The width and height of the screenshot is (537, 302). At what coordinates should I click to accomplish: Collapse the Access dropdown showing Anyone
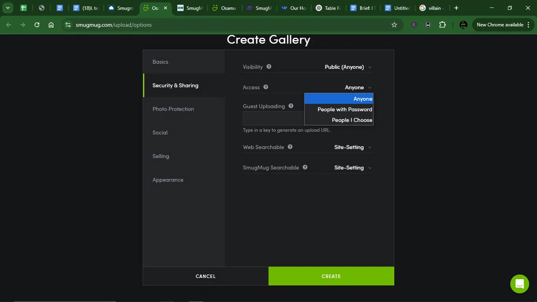click(x=358, y=87)
